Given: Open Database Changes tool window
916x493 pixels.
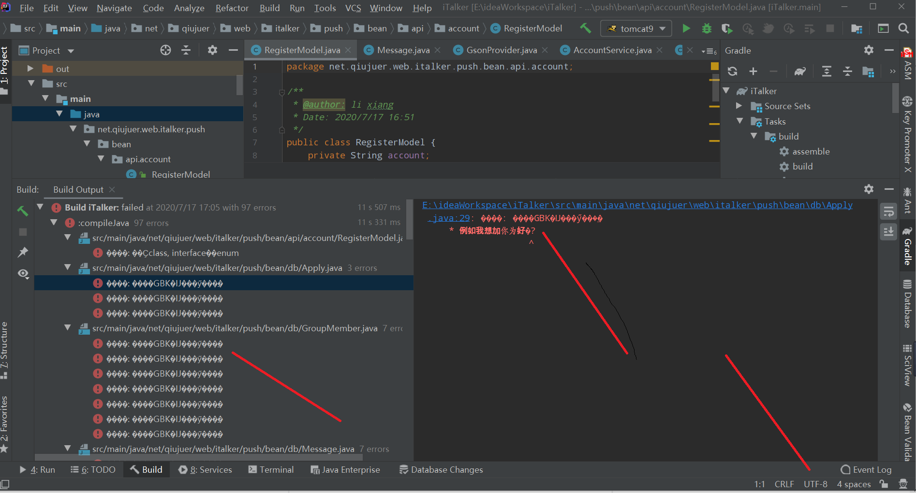Looking at the screenshot, I should click(x=441, y=469).
